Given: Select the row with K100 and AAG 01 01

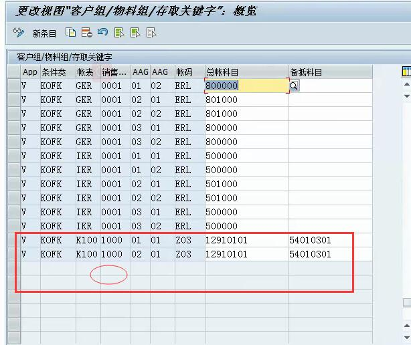Looking at the screenshot, I should 13,240.
